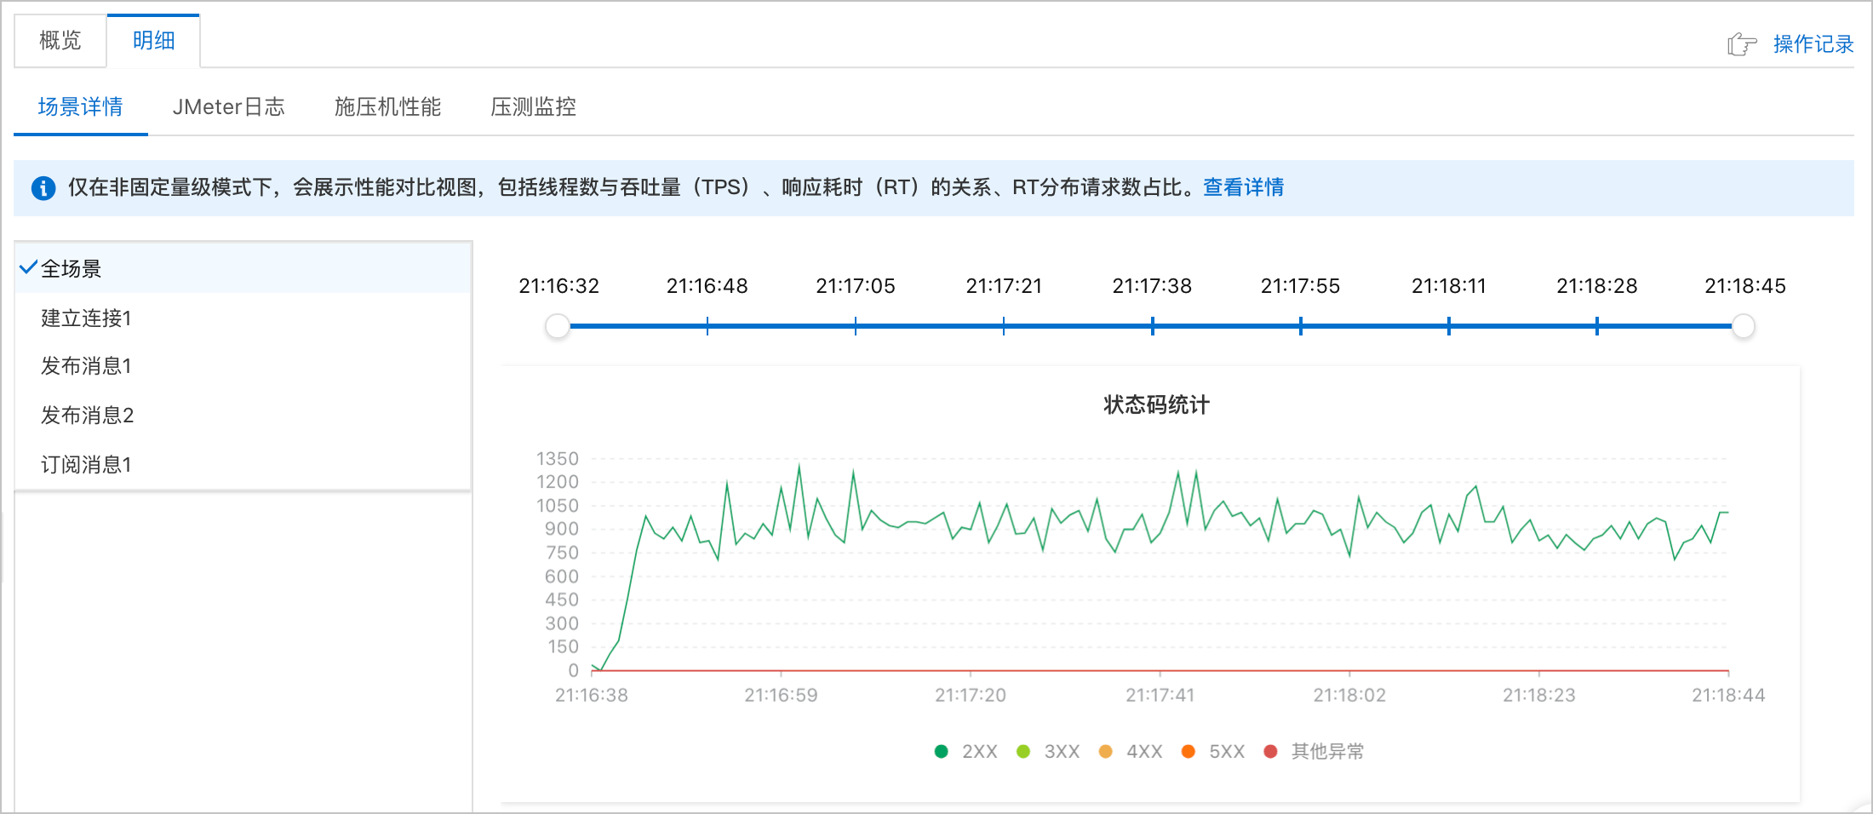1873x814 pixels.
Task: Toggle the 其他异常 legend series
Action: coord(1314,751)
